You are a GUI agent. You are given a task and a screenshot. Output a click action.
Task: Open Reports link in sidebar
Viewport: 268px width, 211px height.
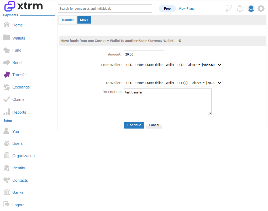click(x=19, y=112)
